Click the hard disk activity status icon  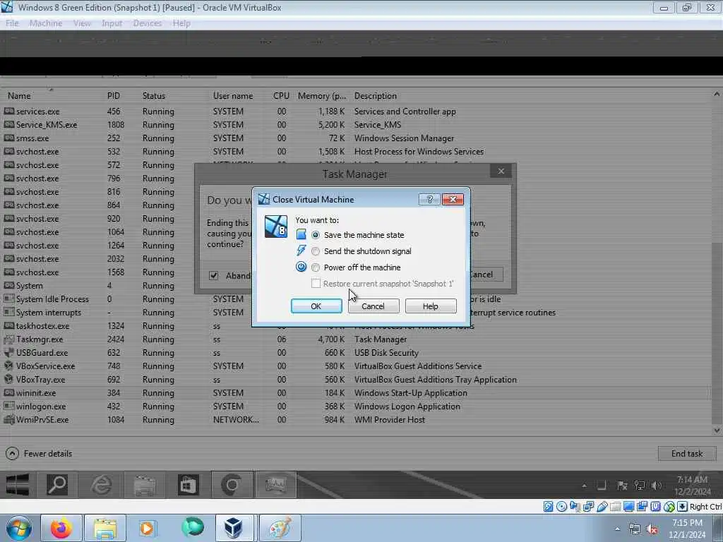coord(548,507)
